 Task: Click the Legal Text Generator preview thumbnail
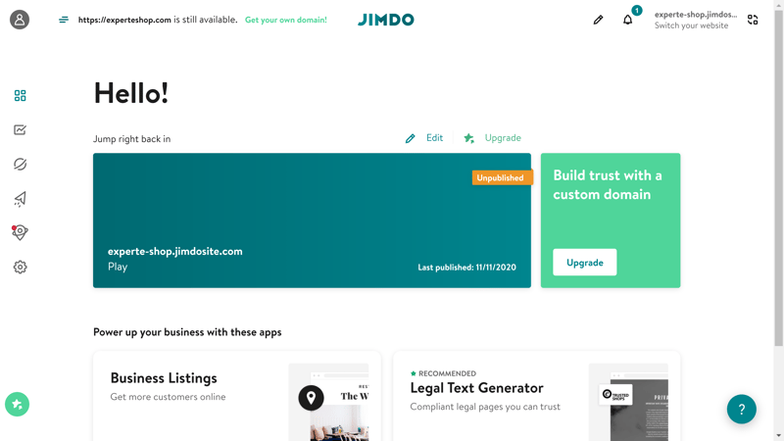(628, 402)
